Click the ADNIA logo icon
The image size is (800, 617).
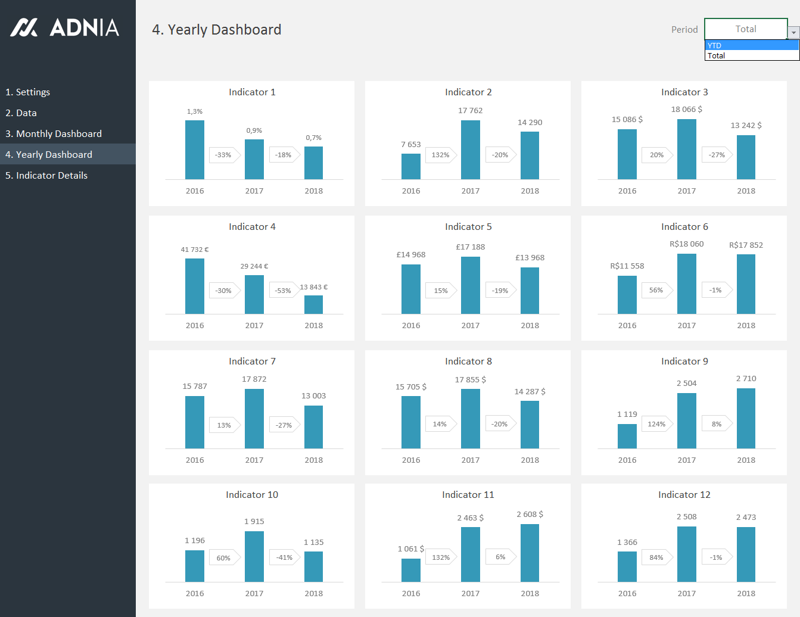(x=24, y=27)
